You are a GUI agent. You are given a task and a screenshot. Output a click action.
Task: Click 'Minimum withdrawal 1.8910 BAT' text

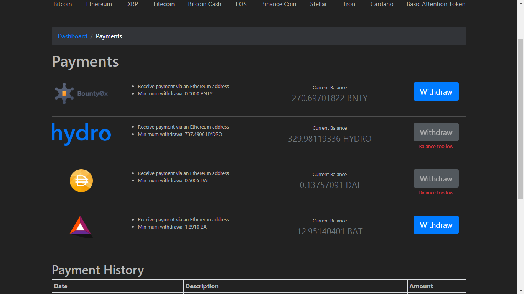point(174,227)
